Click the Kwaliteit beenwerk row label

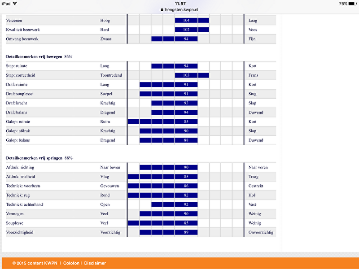[x=22, y=30]
